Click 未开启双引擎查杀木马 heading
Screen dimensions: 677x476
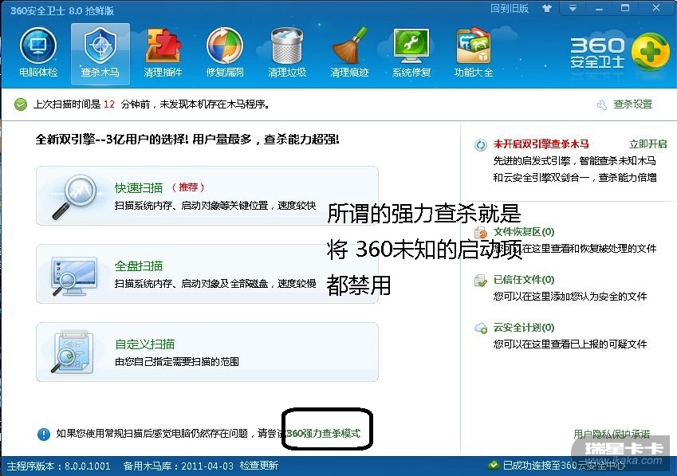(x=541, y=144)
